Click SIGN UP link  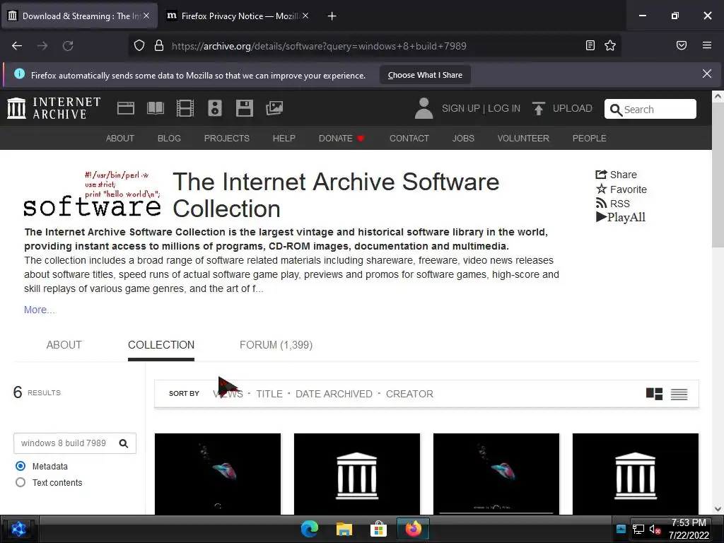click(461, 108)
